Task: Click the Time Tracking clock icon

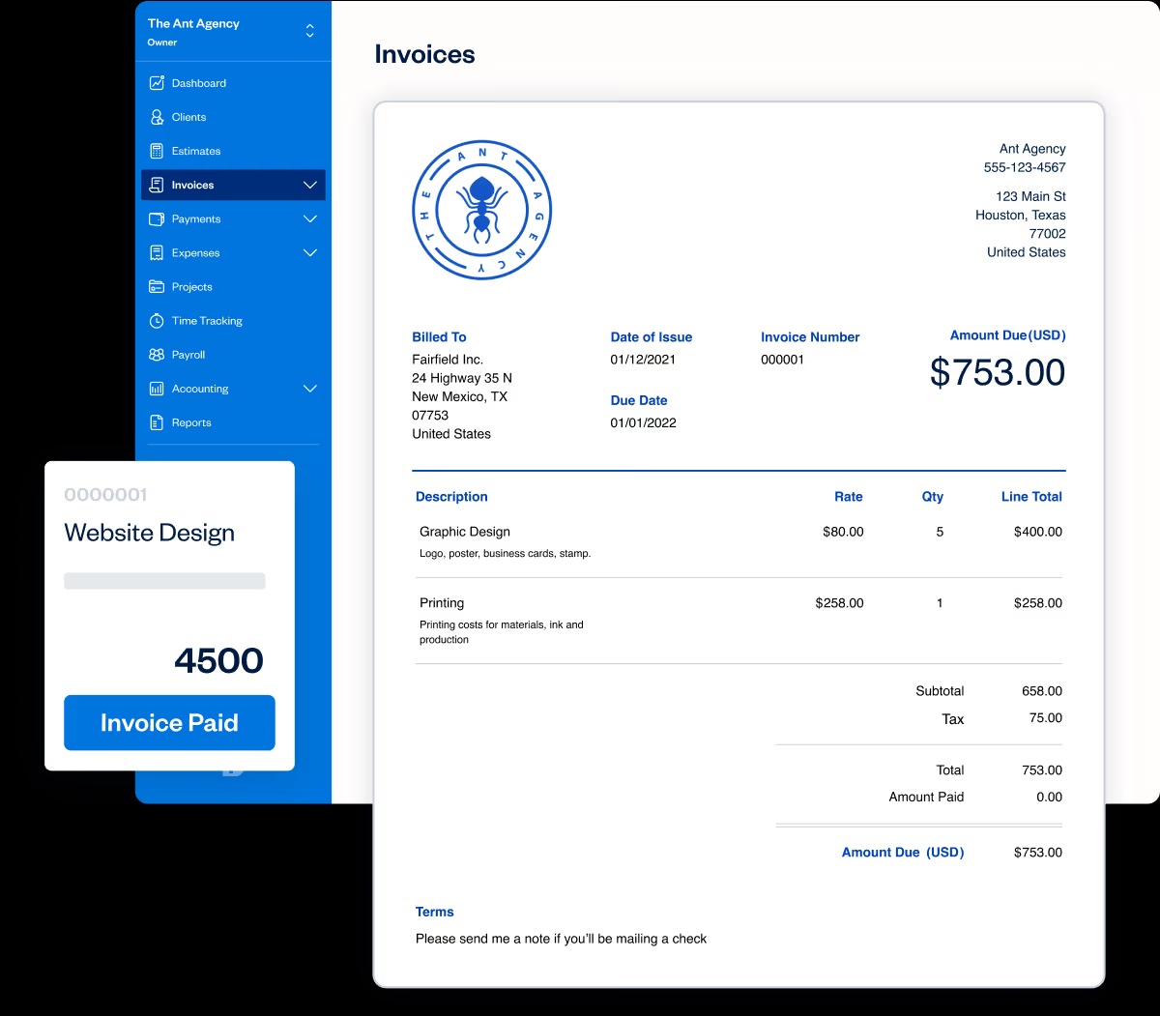Action: point(157,321)
